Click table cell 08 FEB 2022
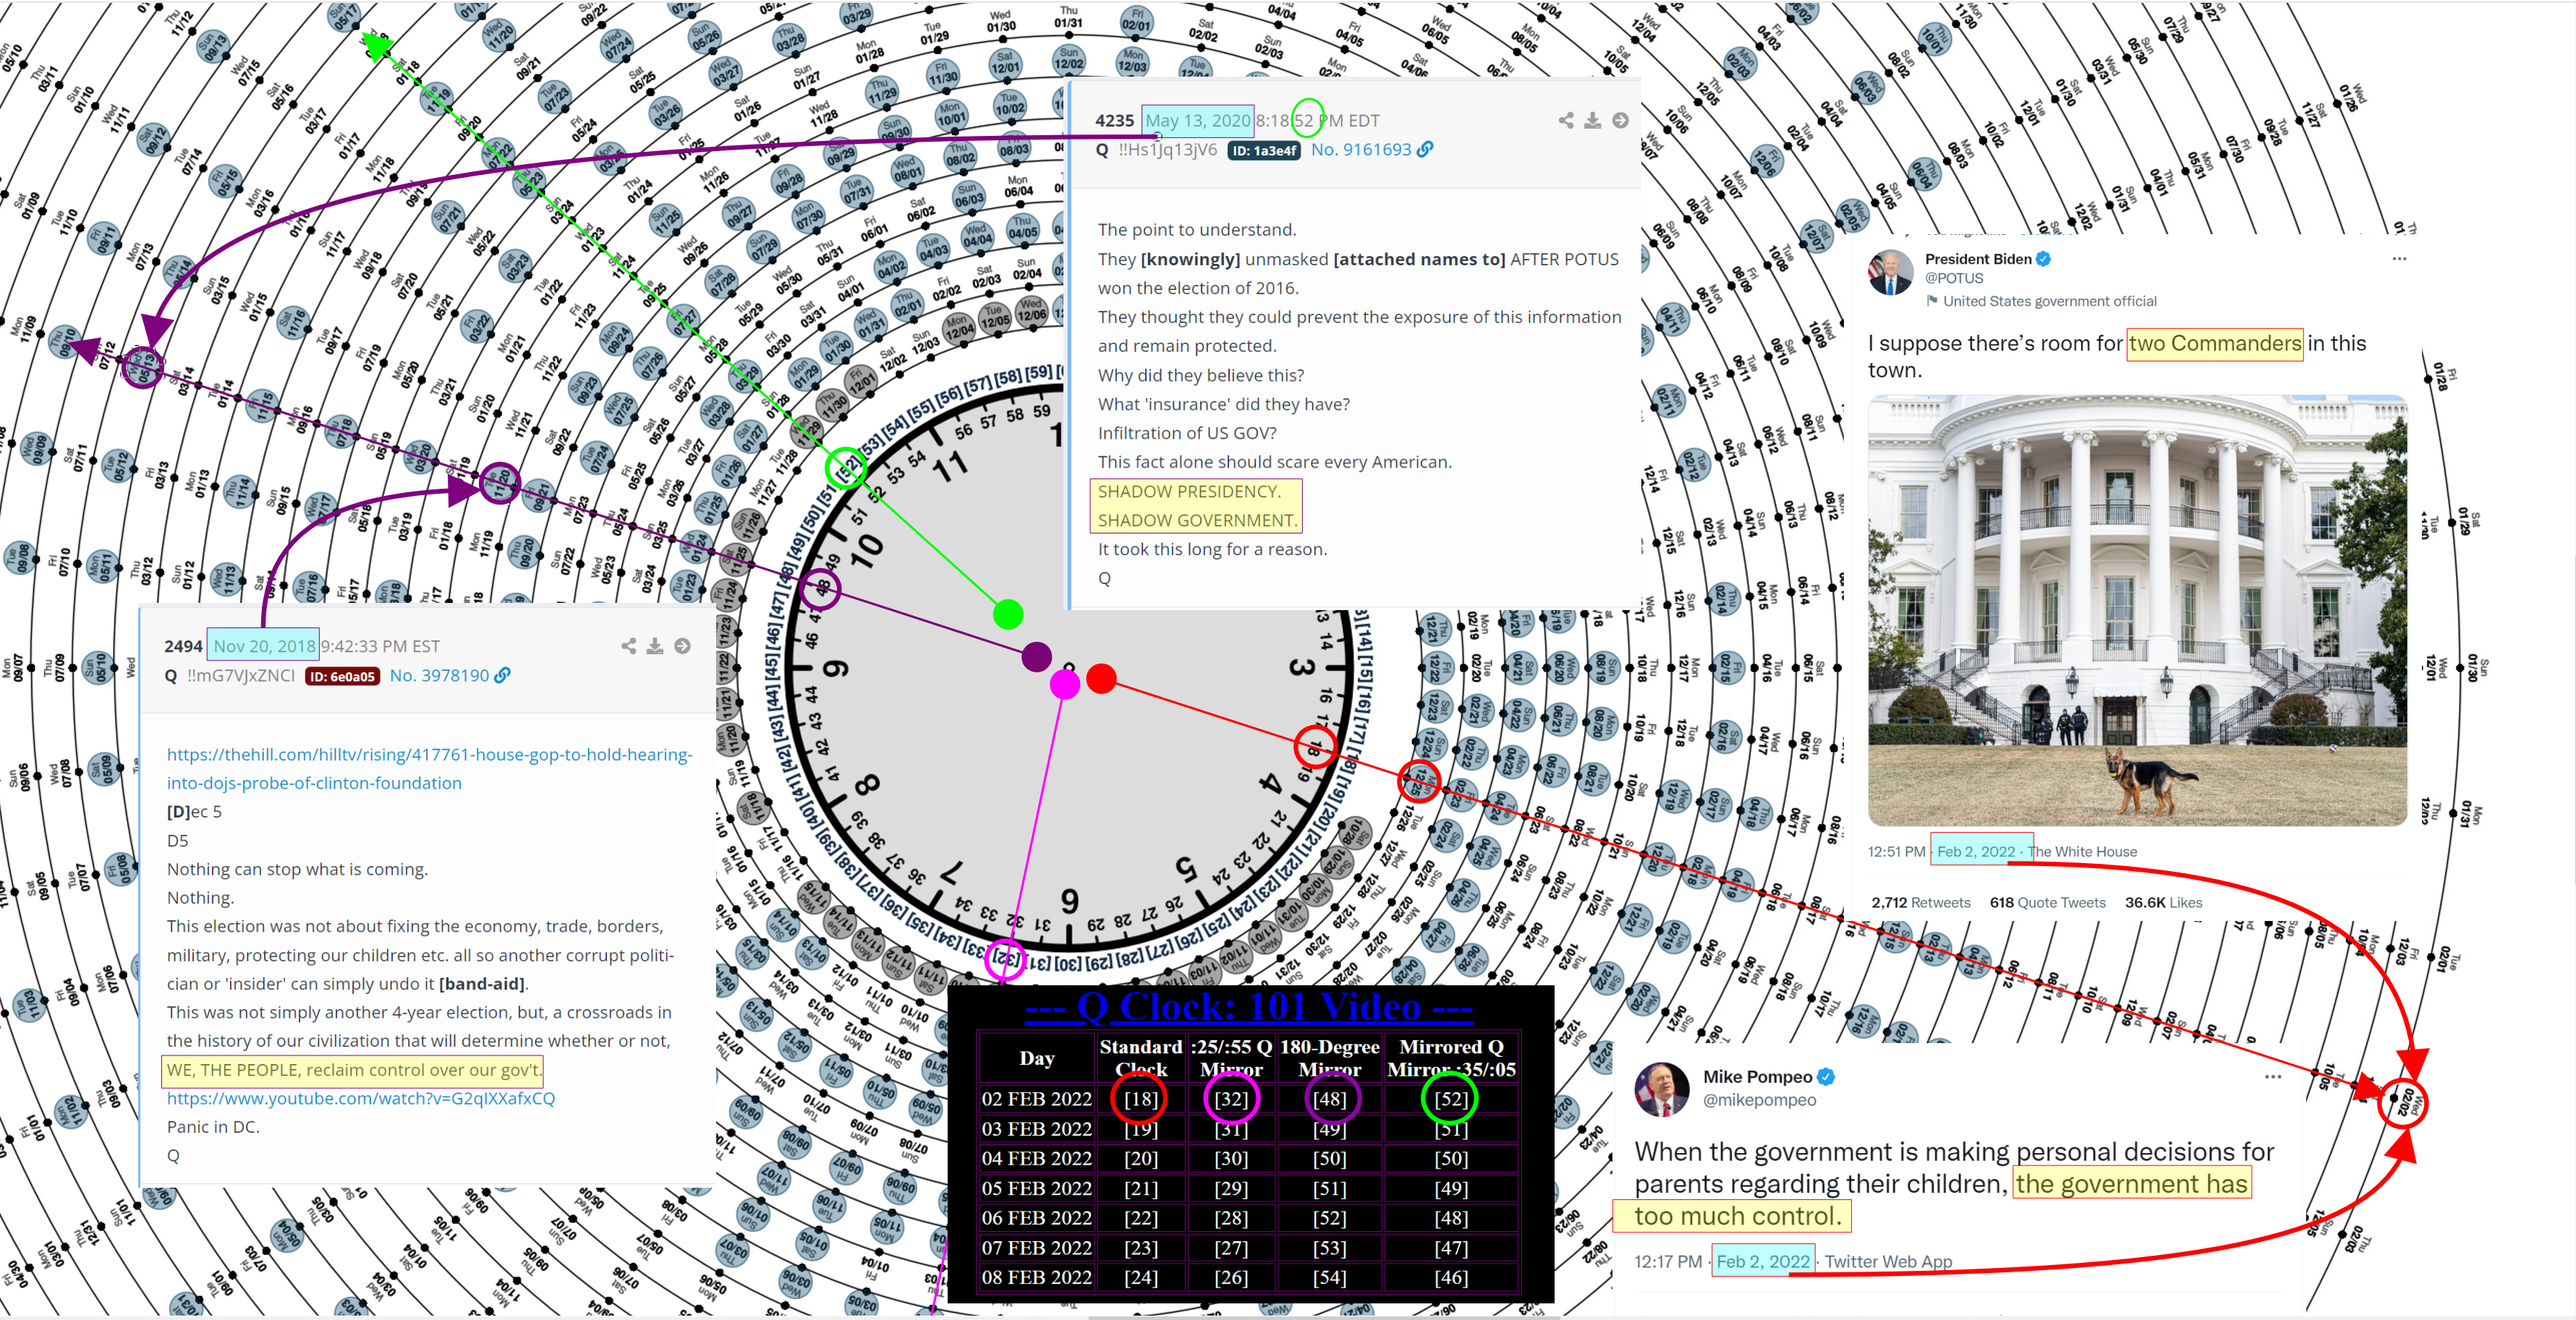Screen dimensions: 2576x1320 coord(1036,1278)
